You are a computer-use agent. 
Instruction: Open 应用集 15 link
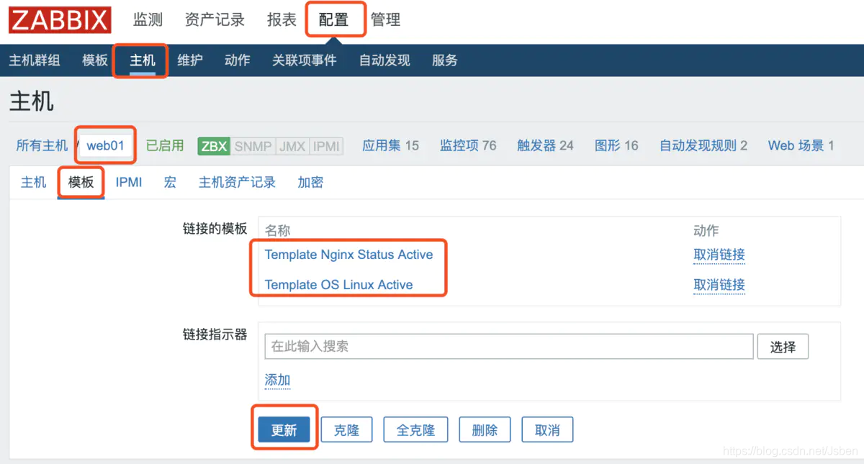pyautogui.click(x=390, y=145)
